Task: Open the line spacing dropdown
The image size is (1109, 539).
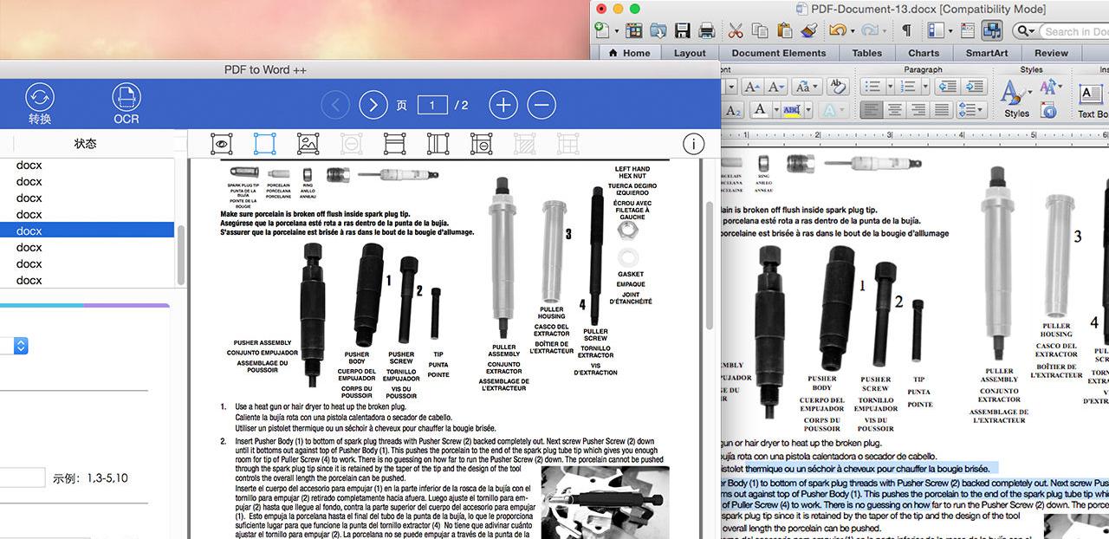Action: click(971, 110)
